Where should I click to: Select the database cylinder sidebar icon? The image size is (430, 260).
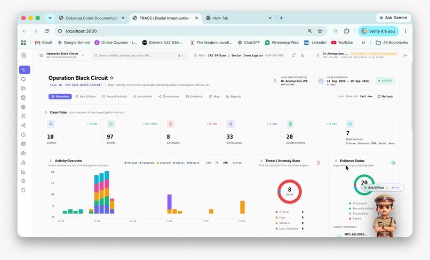(23, 97)
